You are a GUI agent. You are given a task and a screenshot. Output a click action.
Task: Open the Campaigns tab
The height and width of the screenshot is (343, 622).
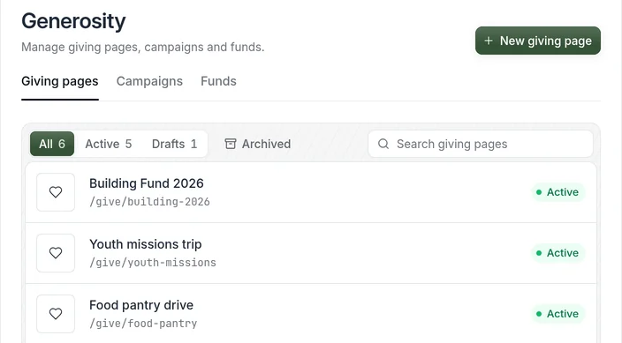(149, 81)
